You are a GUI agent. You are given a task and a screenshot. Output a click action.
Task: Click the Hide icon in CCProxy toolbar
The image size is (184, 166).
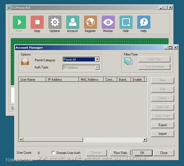(126, 22)
